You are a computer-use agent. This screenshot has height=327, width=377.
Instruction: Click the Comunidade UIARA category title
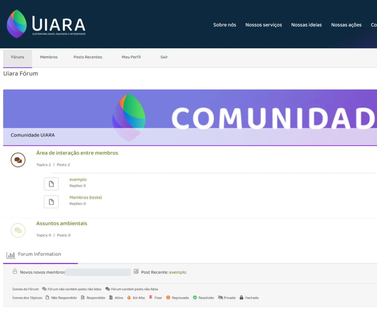(x=33, y=135)
